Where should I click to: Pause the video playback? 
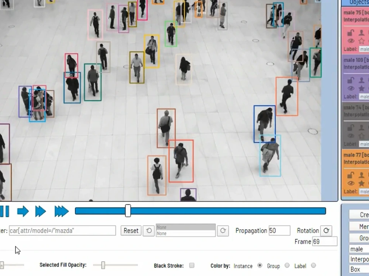[4, 211]
